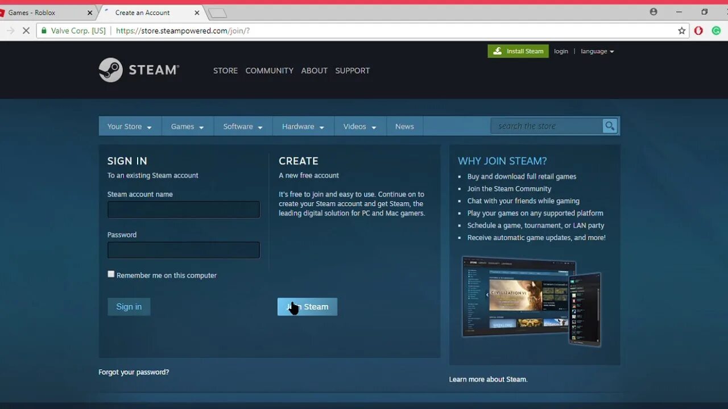Click the login link at top

[x=561, y=51]
